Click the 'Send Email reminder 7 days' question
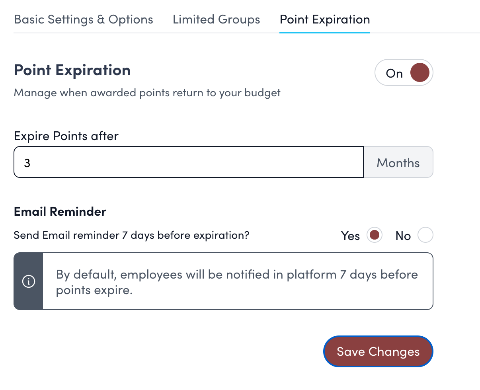The image size is (480, 390). [131, 235]
